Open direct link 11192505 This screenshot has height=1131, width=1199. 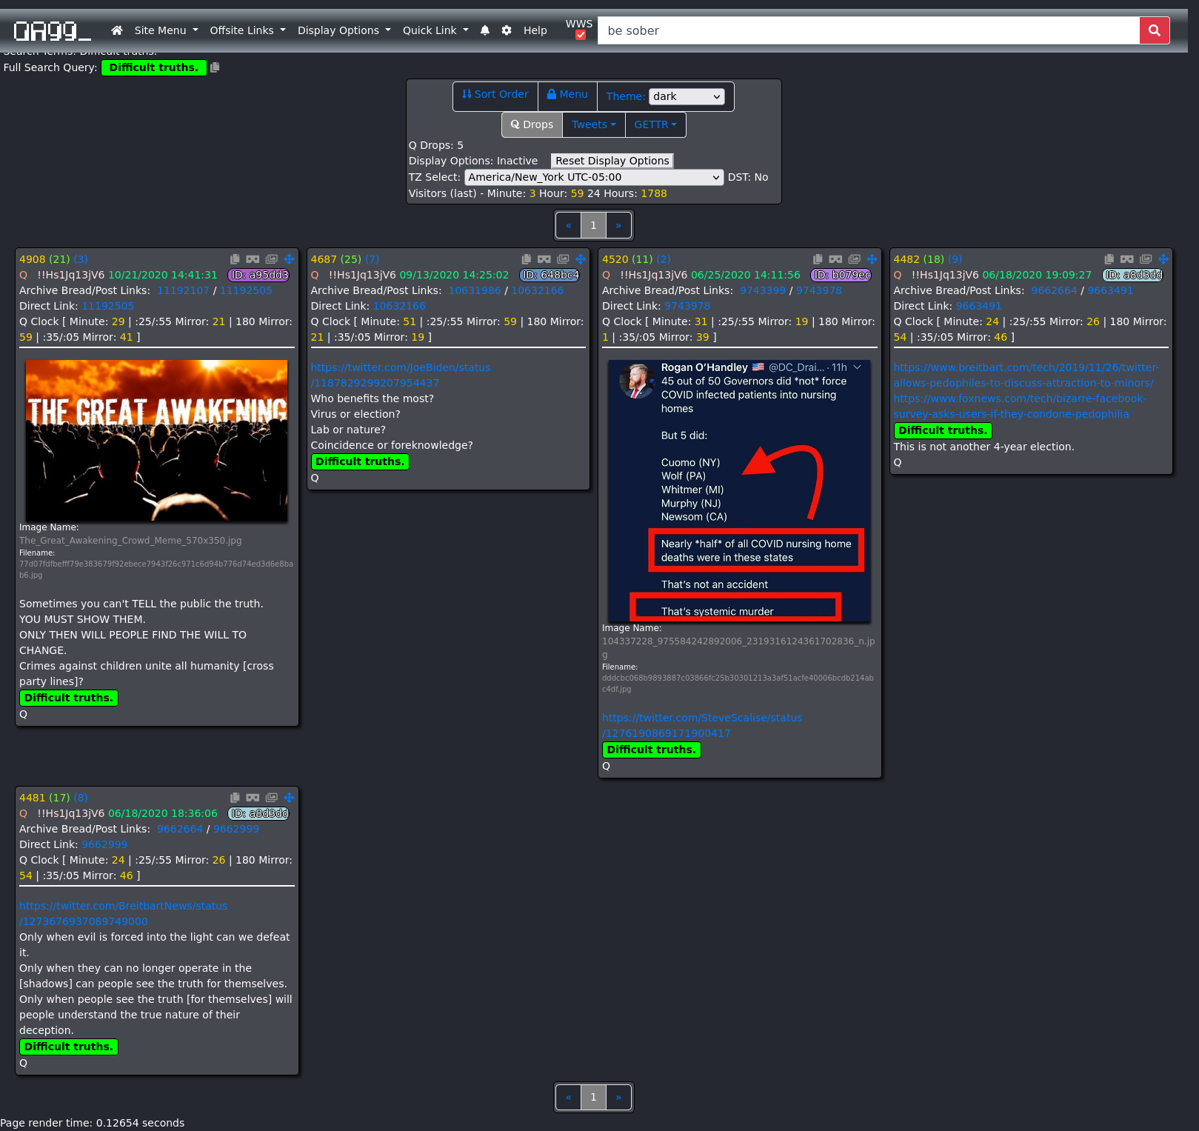107,306
